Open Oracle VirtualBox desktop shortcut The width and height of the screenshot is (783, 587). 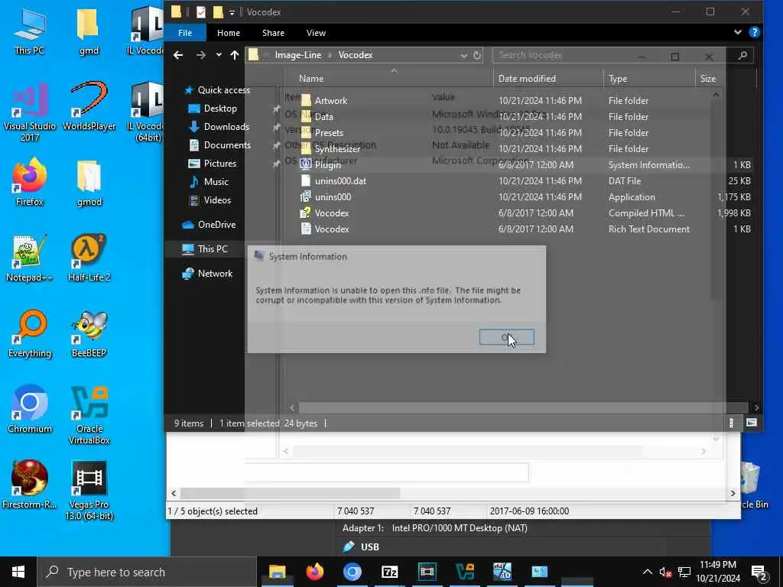point(89,415)
